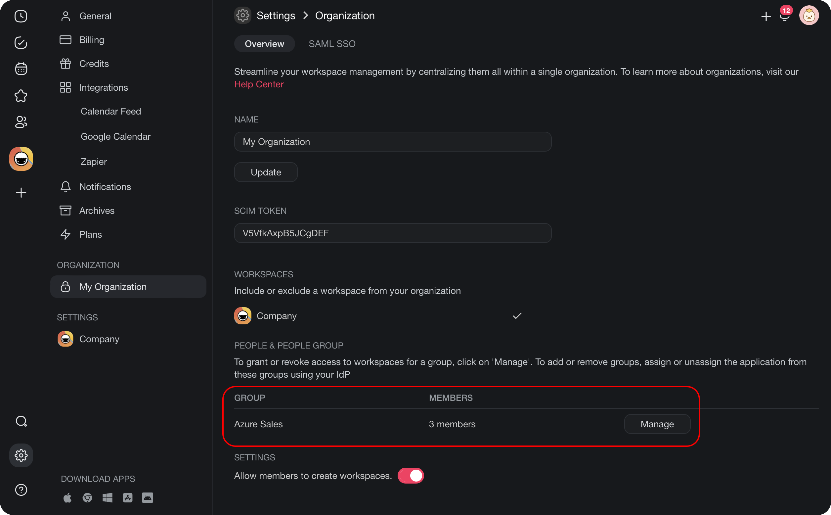The height and width of the screenshot is (515, 831).
Task: Open the help question mark icon
Action: click(21, 490)
